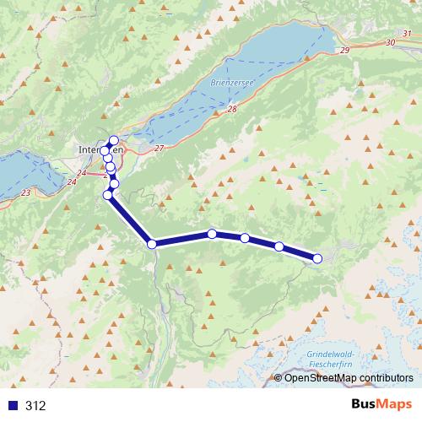422x422 pixels.
Task: Click motorway exit number 28 marker
Action: 232,109
